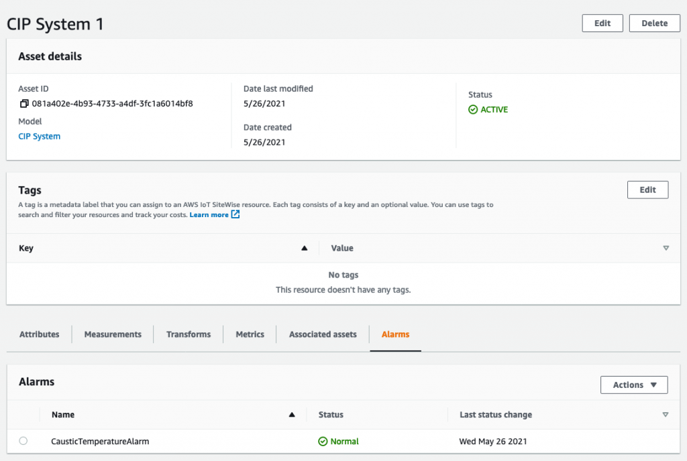Copy the Asset ID using copy icon
Image resolution: width=687 pixels, height=461 pixels.
[x=23, y=104]
